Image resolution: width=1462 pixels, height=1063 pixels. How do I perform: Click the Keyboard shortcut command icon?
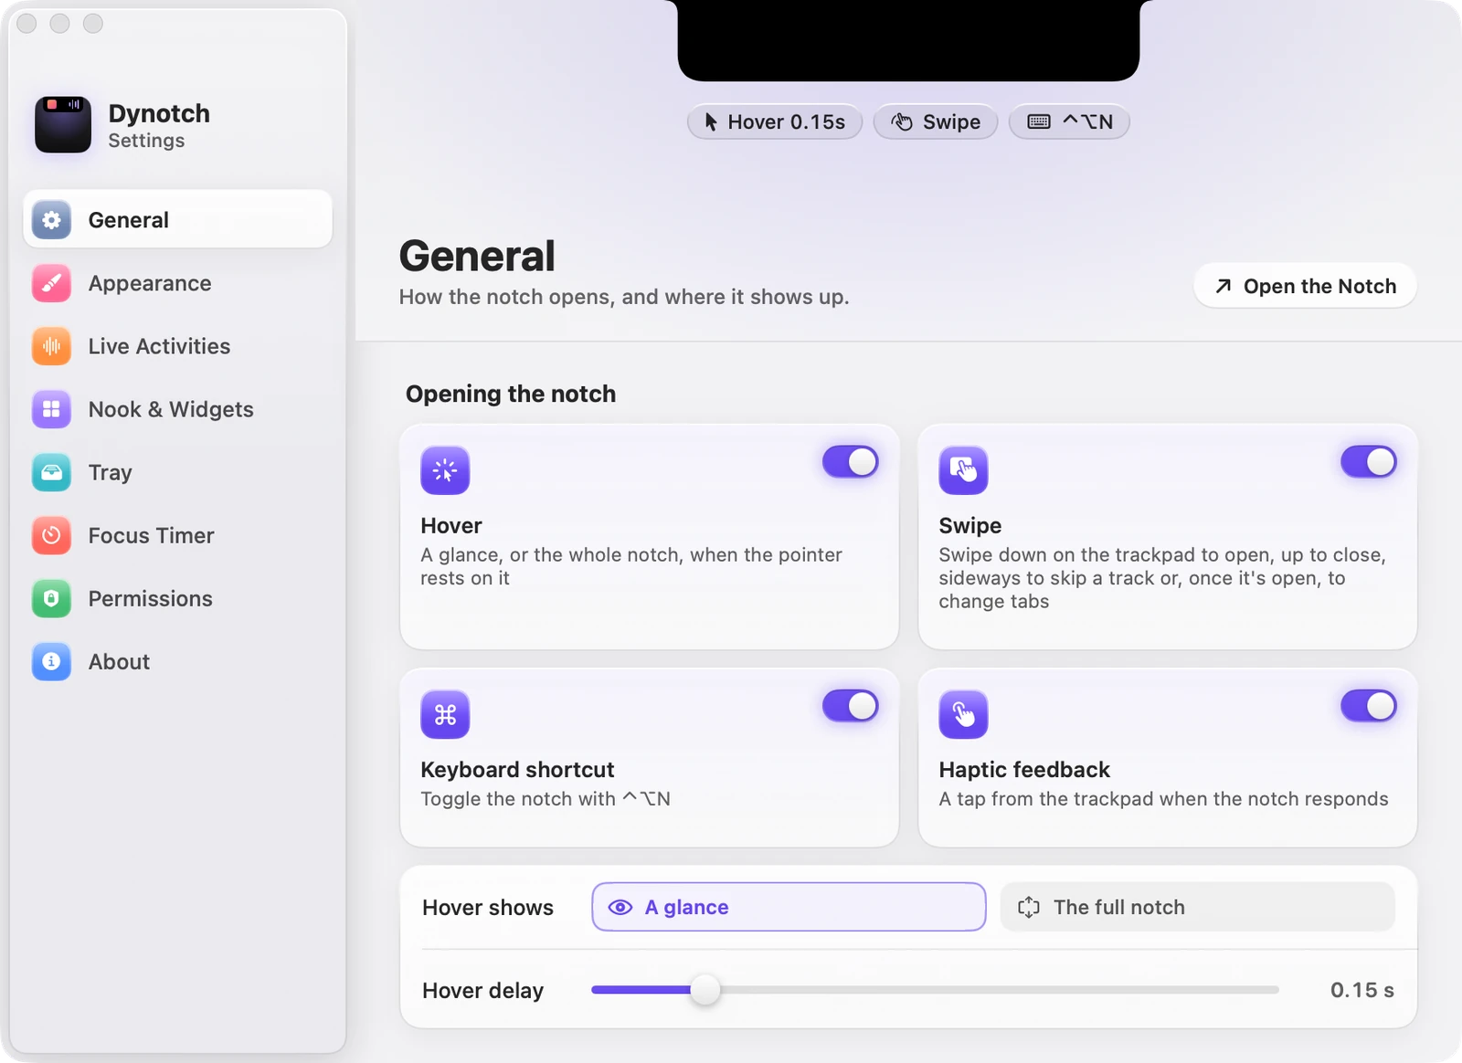445,714
